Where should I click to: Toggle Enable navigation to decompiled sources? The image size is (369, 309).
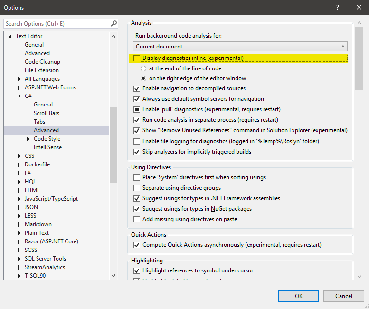pyautogui.click(x=137, y=88)
